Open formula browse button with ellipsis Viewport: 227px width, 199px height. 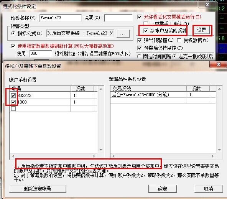tap(123, 34)
